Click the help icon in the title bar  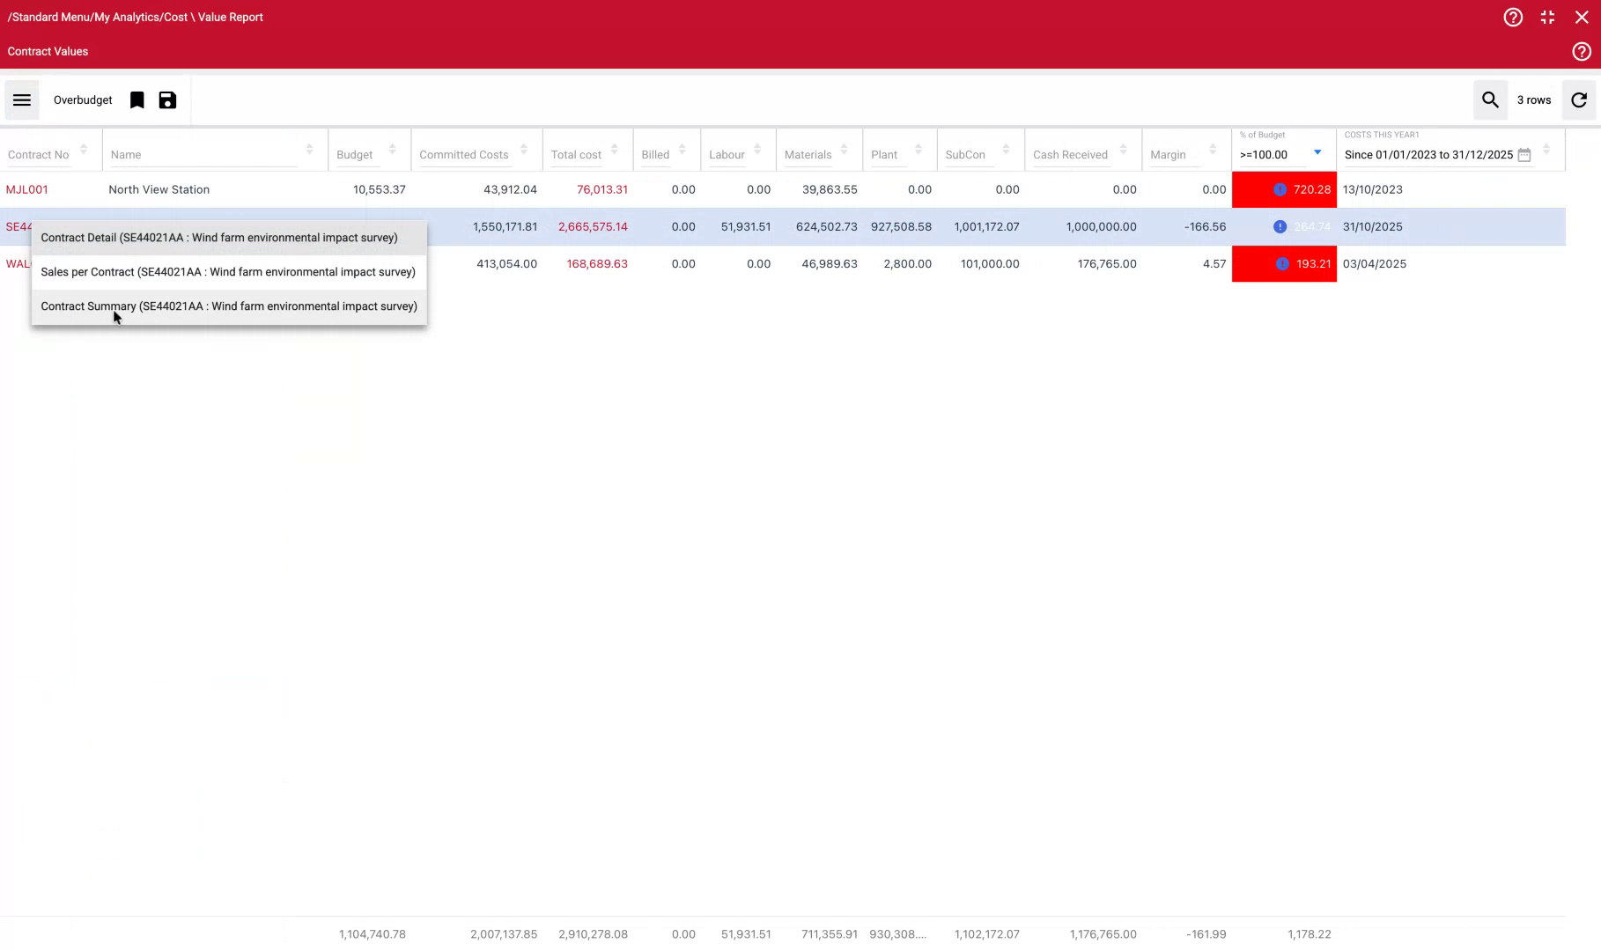(1513, 17)
